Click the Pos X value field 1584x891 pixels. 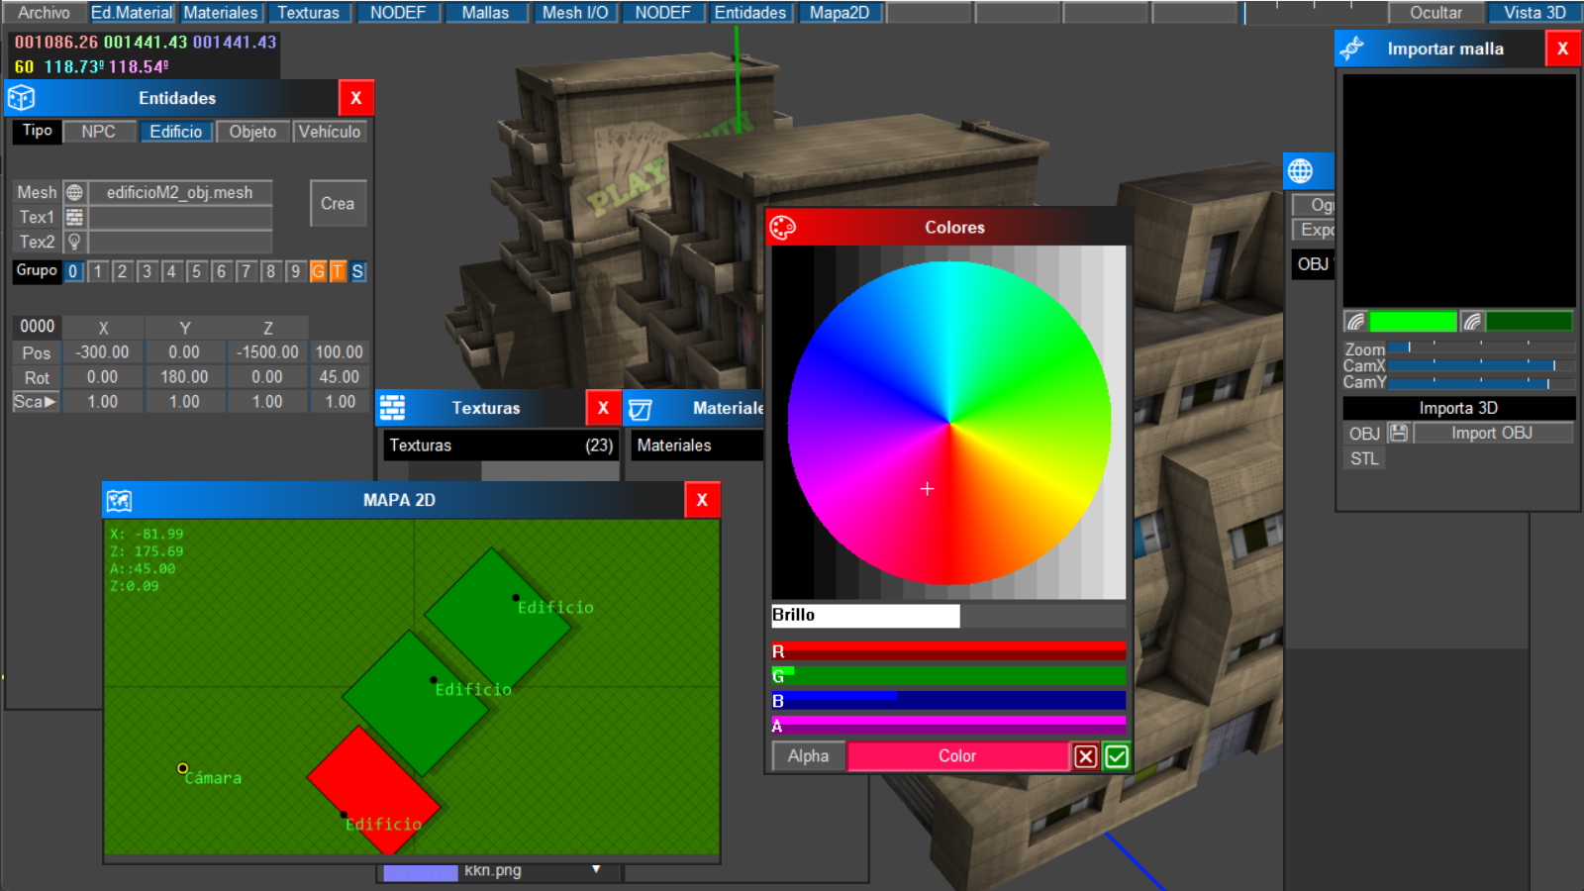point(103,352)
